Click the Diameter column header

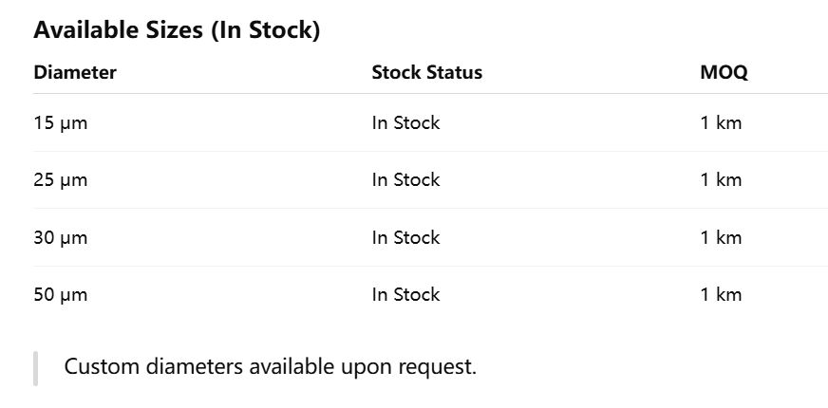coord(75,72)
